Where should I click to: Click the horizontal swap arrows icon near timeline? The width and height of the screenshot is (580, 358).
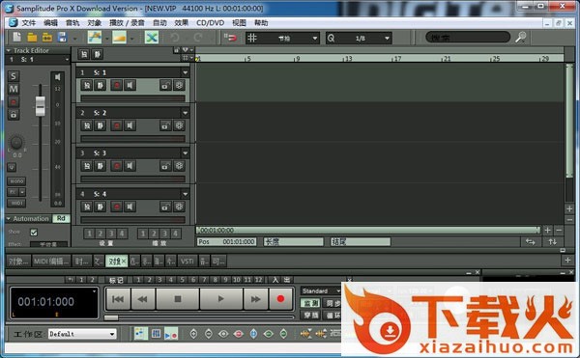point(531,242)
